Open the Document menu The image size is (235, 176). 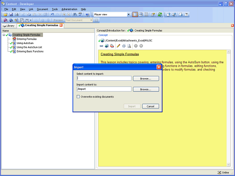click(x=43, y=9)
